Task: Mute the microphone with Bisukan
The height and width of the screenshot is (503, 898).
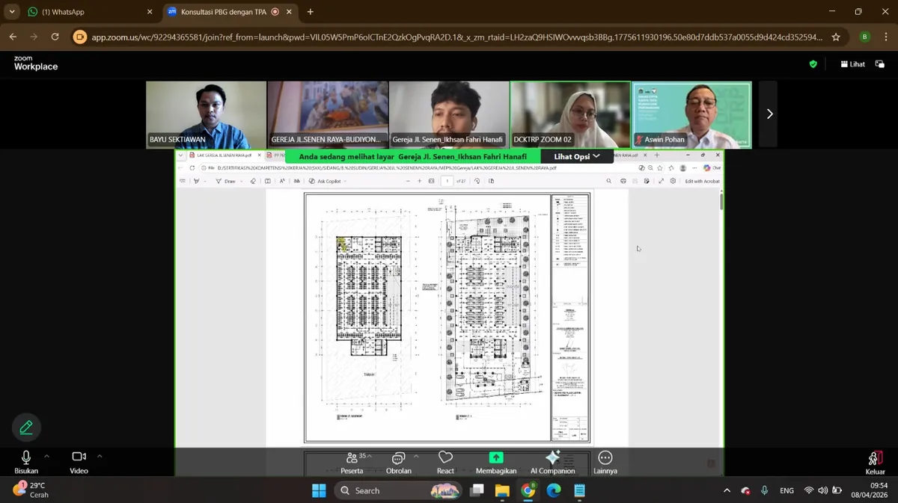Action: [x=26, y=462]
